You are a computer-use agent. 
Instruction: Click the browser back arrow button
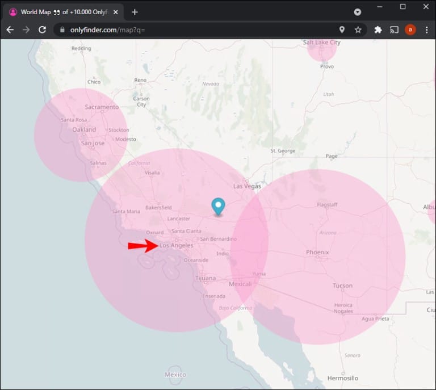pos(10,30)
